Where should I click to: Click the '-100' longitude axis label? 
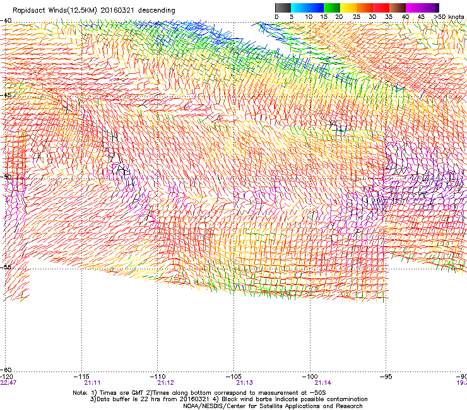(310, 377)
